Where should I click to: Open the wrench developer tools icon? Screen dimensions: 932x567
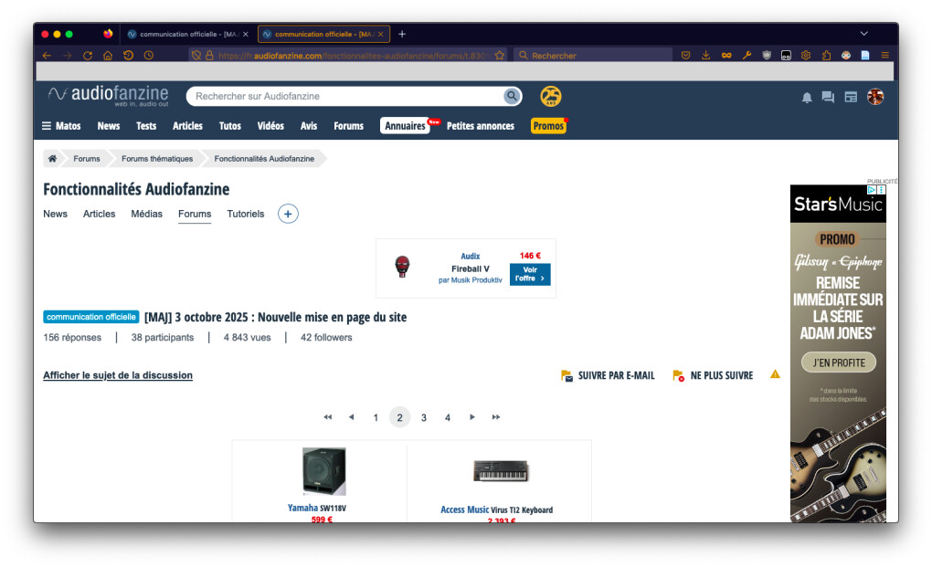[x=747, y=55]
